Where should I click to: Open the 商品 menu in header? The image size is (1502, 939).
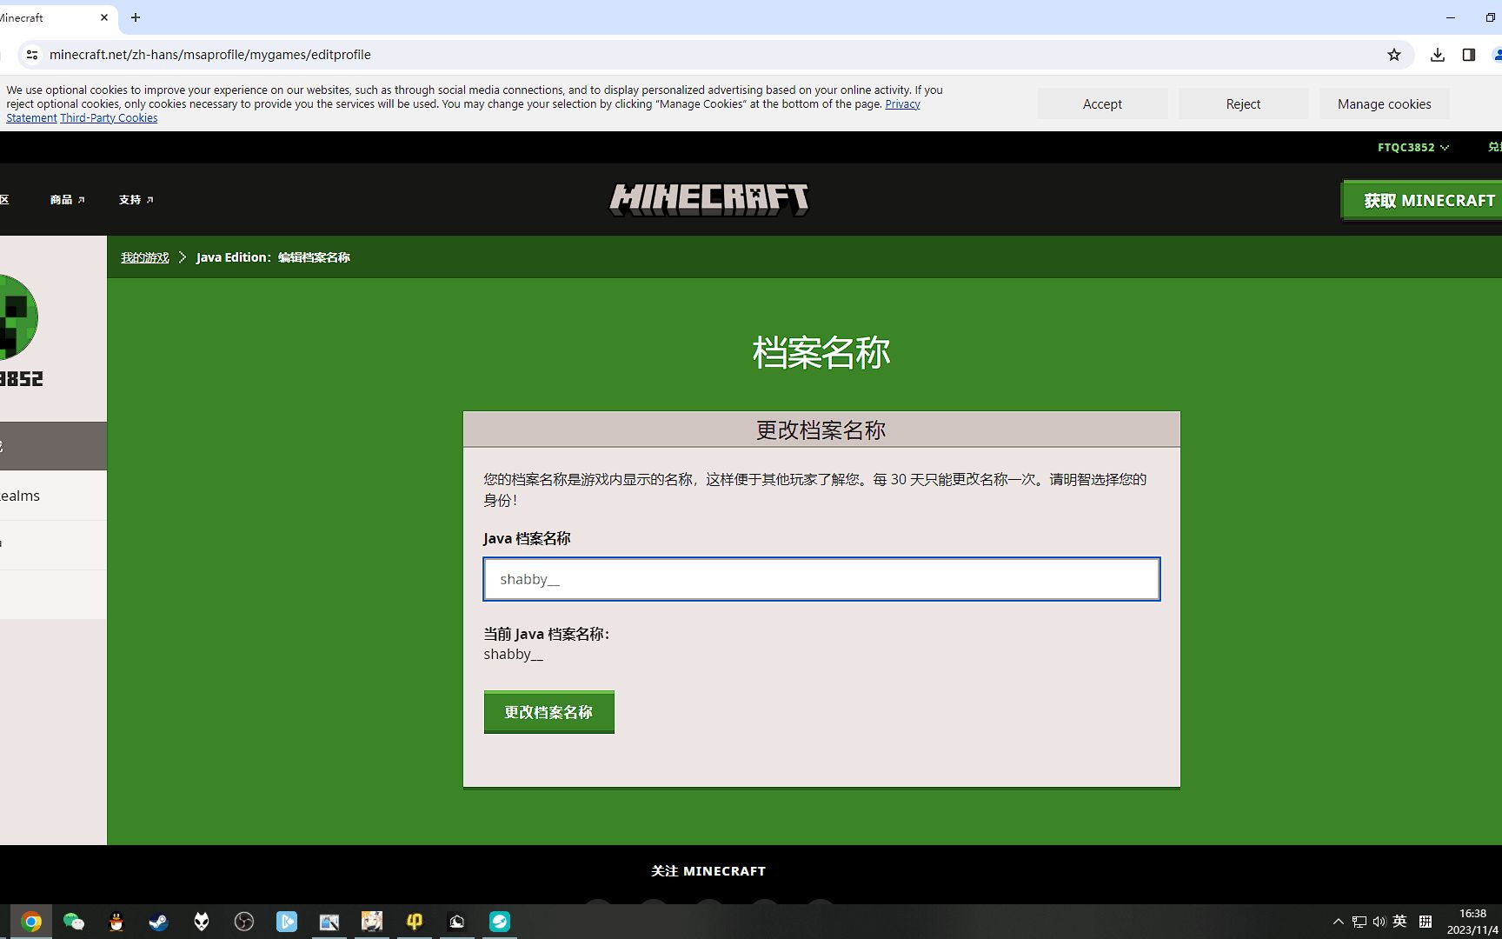click(67, 200)
